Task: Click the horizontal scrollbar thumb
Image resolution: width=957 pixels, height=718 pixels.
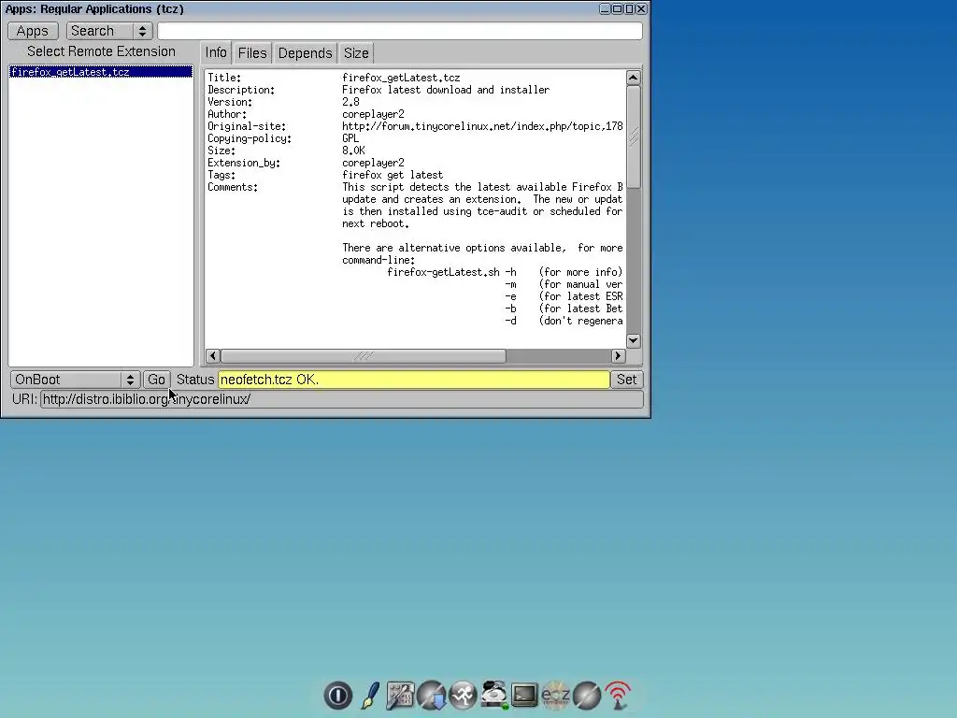Action: 364,356
